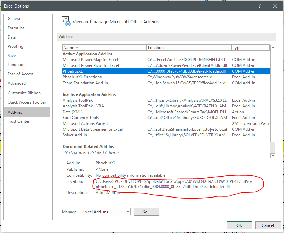Switch to the Formulas category

[x=16, y=28]
